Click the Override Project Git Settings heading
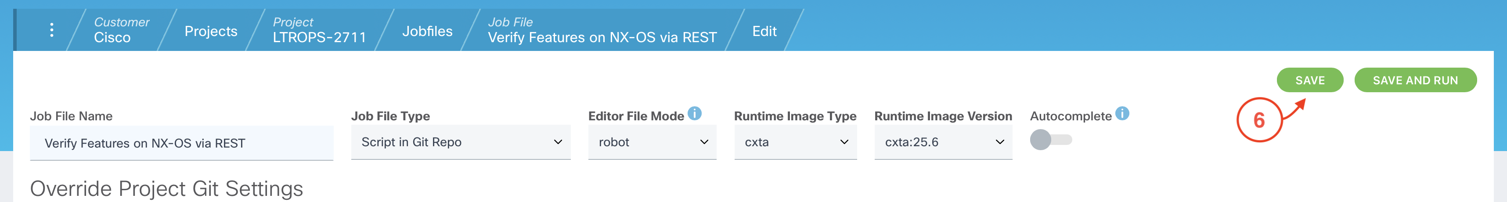 [x=167, y=188]
